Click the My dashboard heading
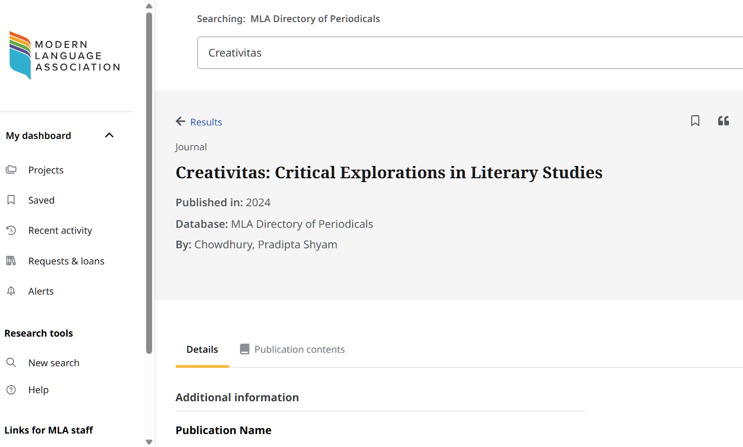The height and width of the screenshot is (447, 743). click(x=38, y=136)
